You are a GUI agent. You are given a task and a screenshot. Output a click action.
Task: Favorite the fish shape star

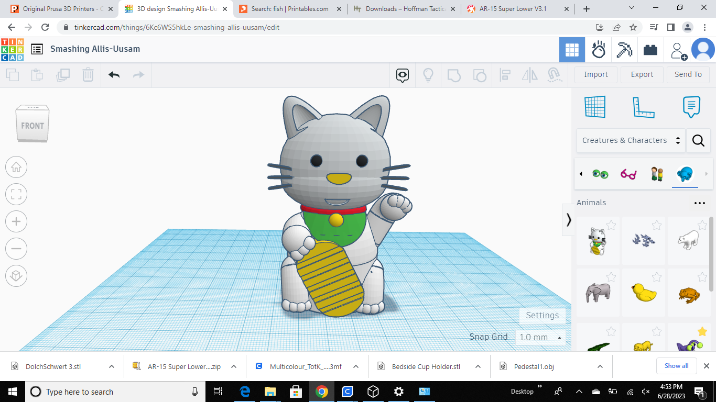tap(657, 225)
